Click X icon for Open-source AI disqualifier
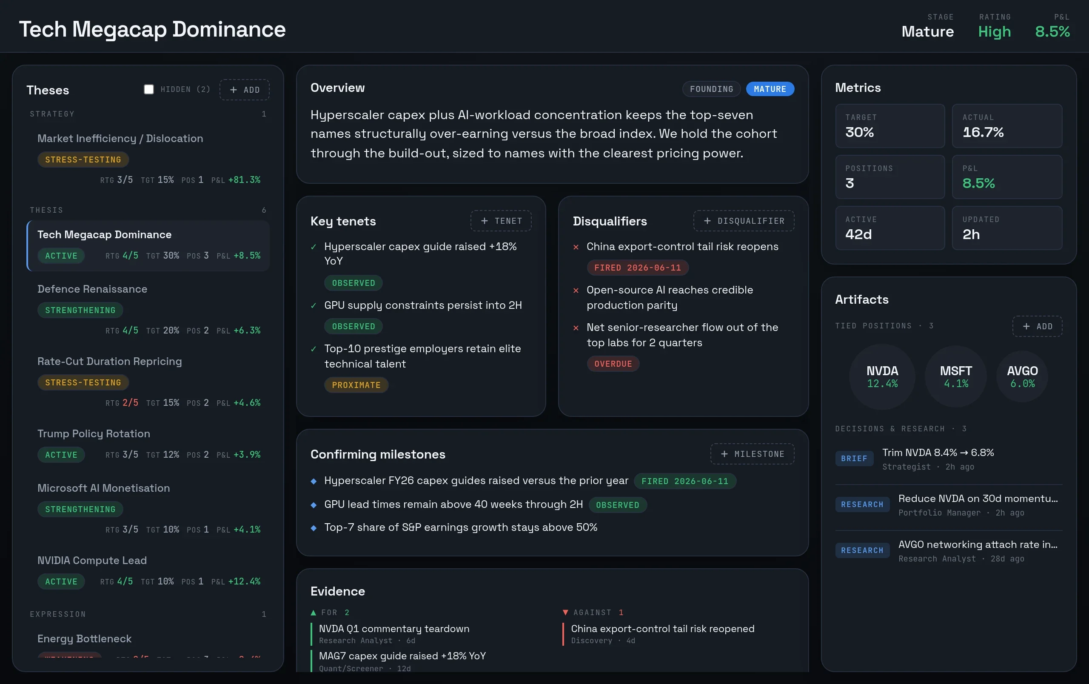Image resolution: width=1089 pixels, height=684 pixels. (576, 290)
